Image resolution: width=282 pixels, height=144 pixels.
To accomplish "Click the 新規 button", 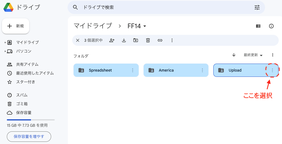I will [x=16, y=26].
